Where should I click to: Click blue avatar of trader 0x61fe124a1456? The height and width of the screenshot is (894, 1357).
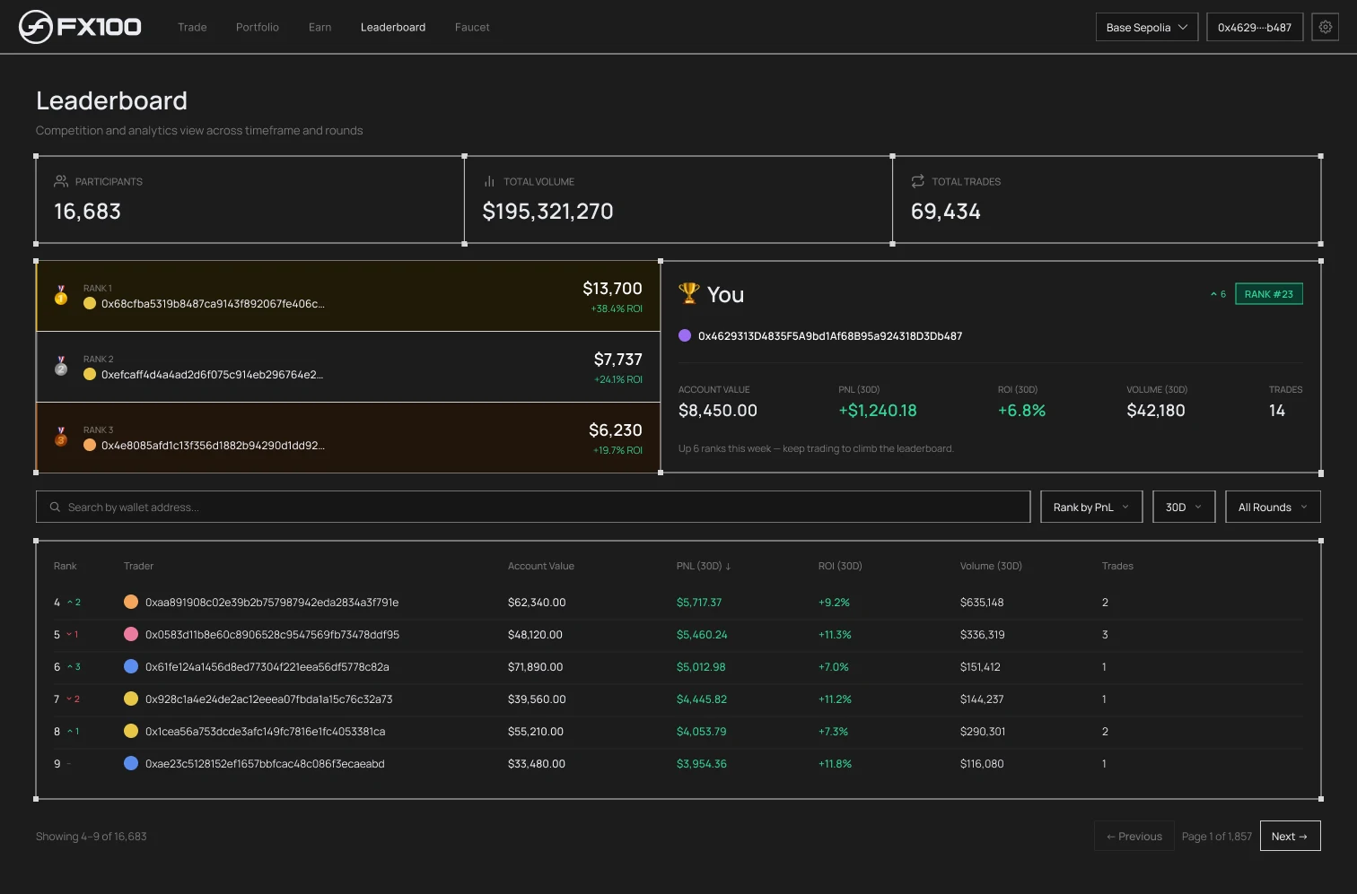pyautogui.click(x=131, y=666)
